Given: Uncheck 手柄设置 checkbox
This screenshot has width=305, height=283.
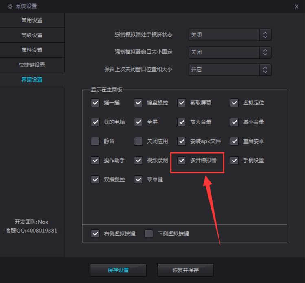Looking at the screenshot, I should click(235, 161).
